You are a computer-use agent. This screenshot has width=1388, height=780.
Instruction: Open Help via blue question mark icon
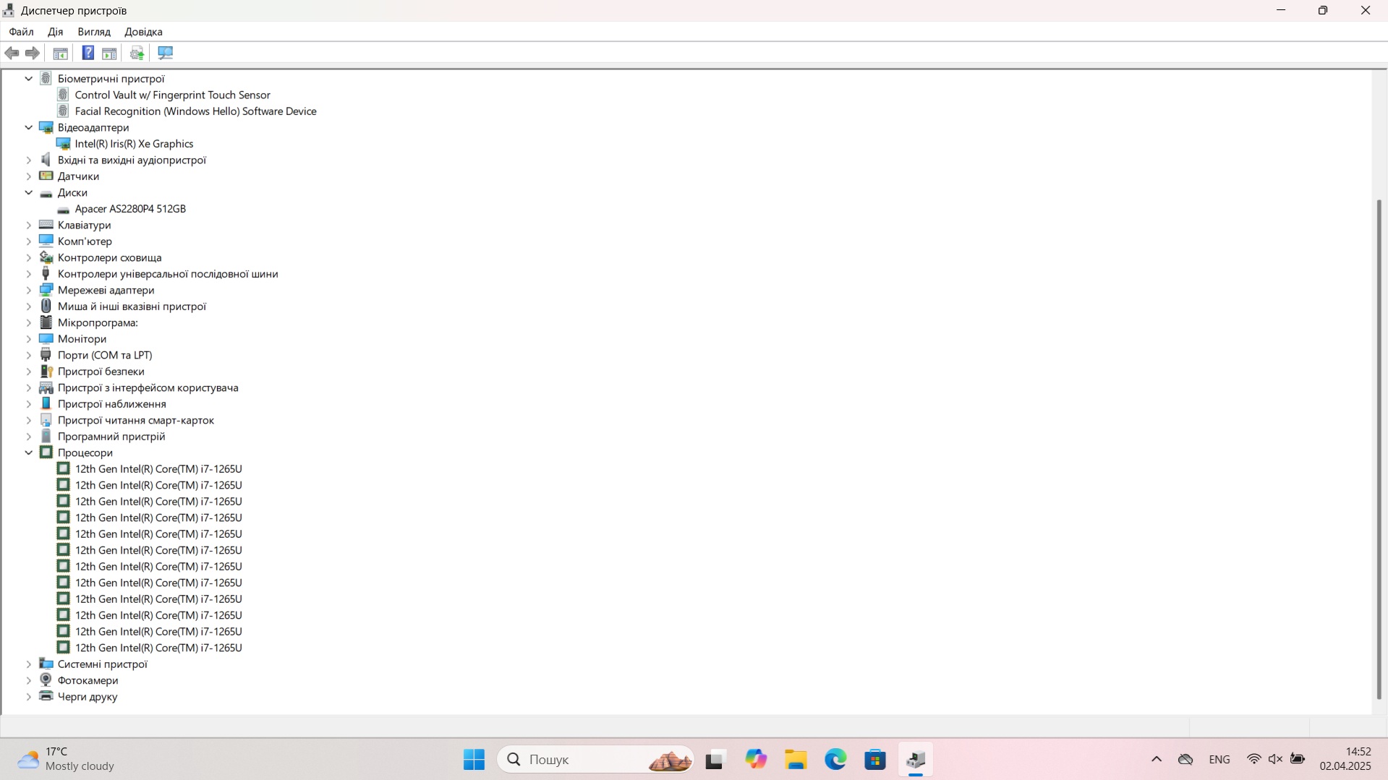coord(88,53)
